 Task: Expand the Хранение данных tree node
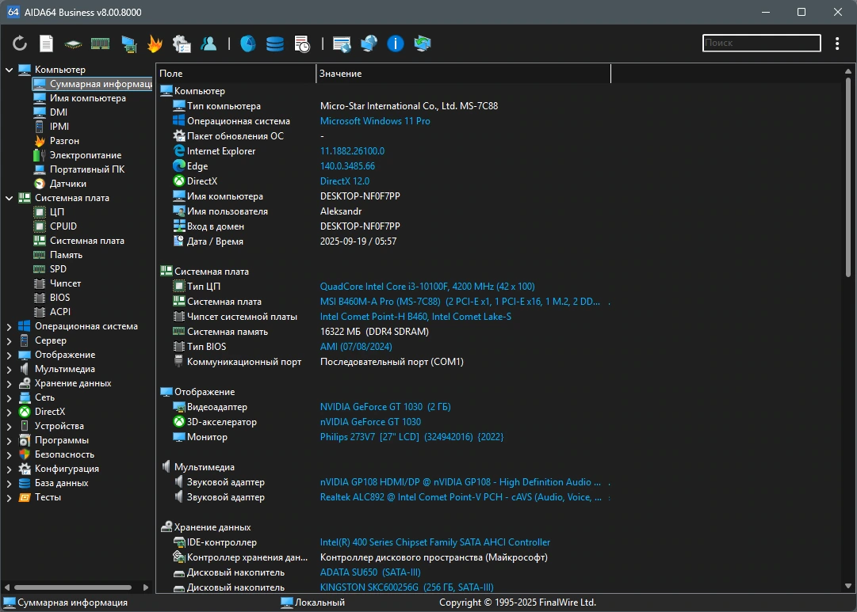coord(9,383)
